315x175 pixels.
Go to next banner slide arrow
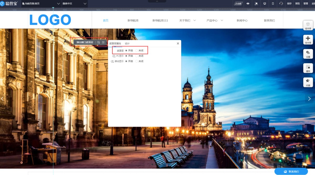[x=309, y=99]
